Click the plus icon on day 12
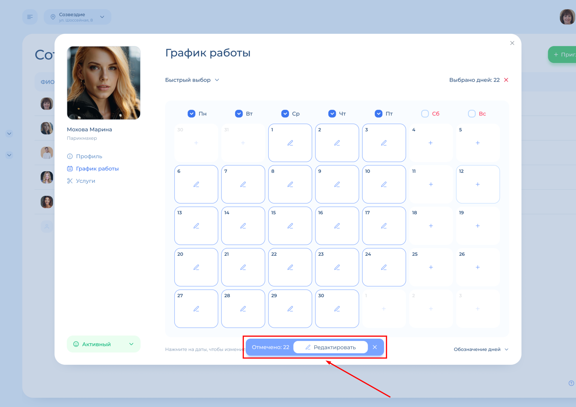Screen dimensions: 576x407 point(478,184)
